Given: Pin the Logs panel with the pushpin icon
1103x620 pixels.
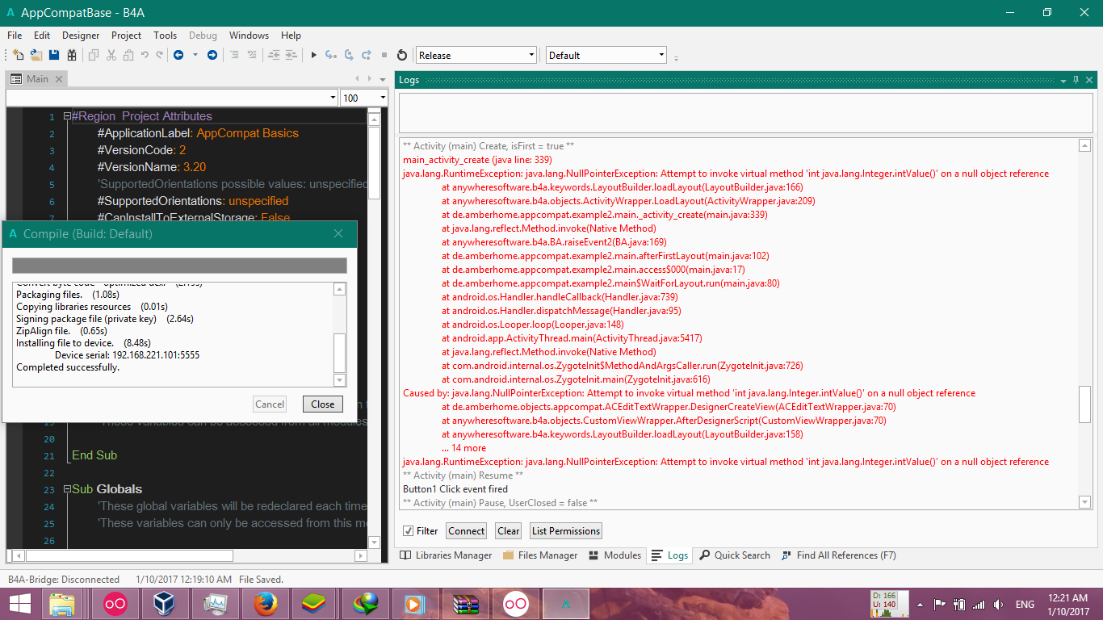Looking at the screenshot, I should (x=1076, y=80).
